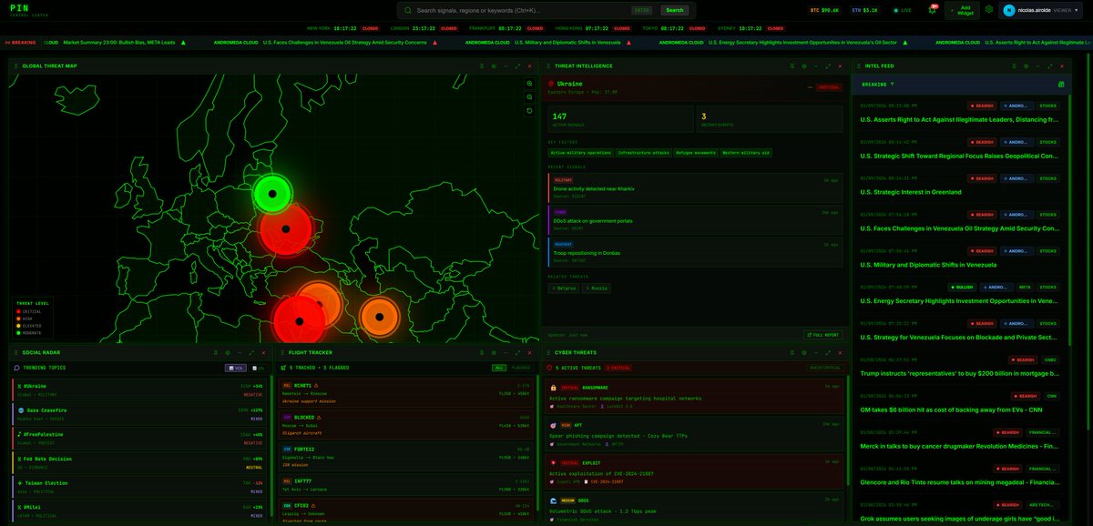Click the Intel Feed layout icon
The image size is (1093, 526).
(1061, 84)
